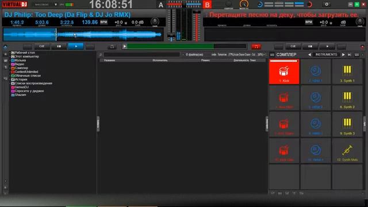368x207 pixels.
Task: Trigger the 12. Synth Melo trumpet pad
Action: pos(347,151)
